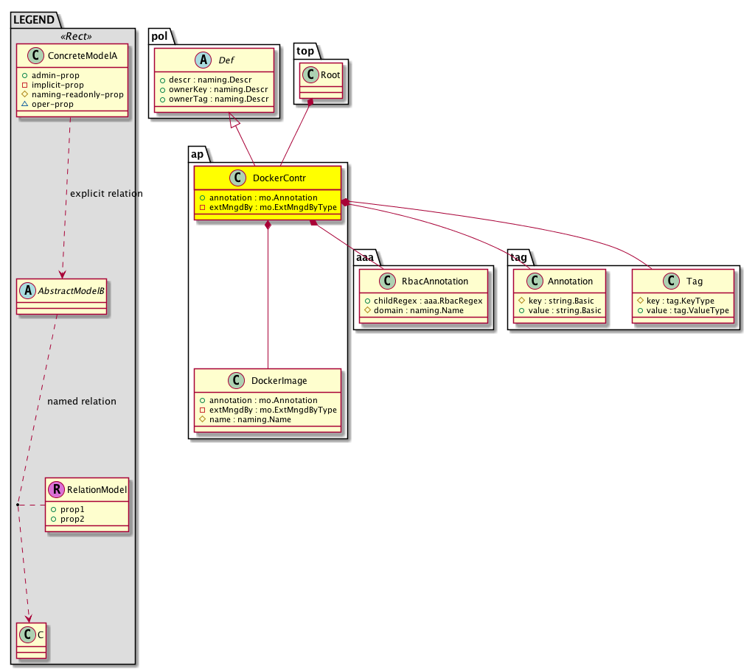
Task: Select the C icon of DockerImage class
Action: tap(236, 381)
